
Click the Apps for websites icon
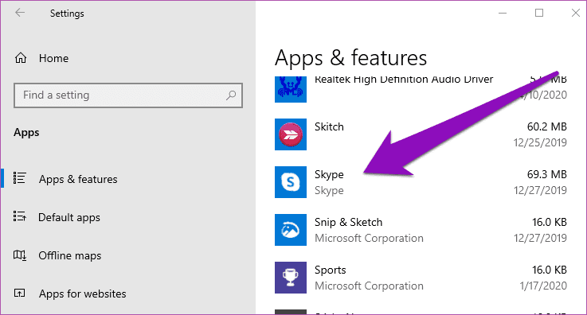tap(19, 293)
